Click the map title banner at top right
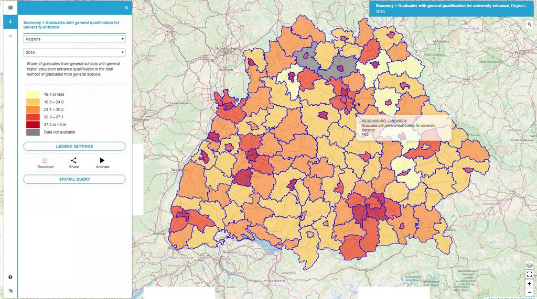 click(453, 8)
